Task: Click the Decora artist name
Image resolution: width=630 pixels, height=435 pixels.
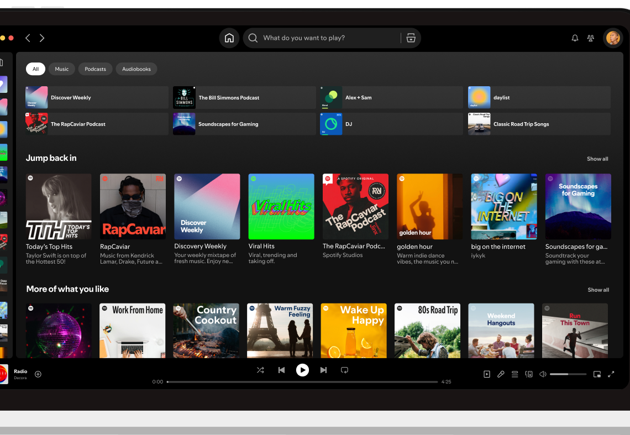Action: point(20,378)
